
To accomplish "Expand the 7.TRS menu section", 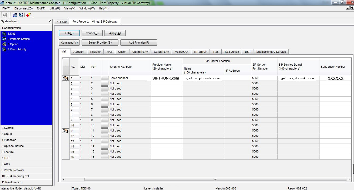I will tap(26, 158).
